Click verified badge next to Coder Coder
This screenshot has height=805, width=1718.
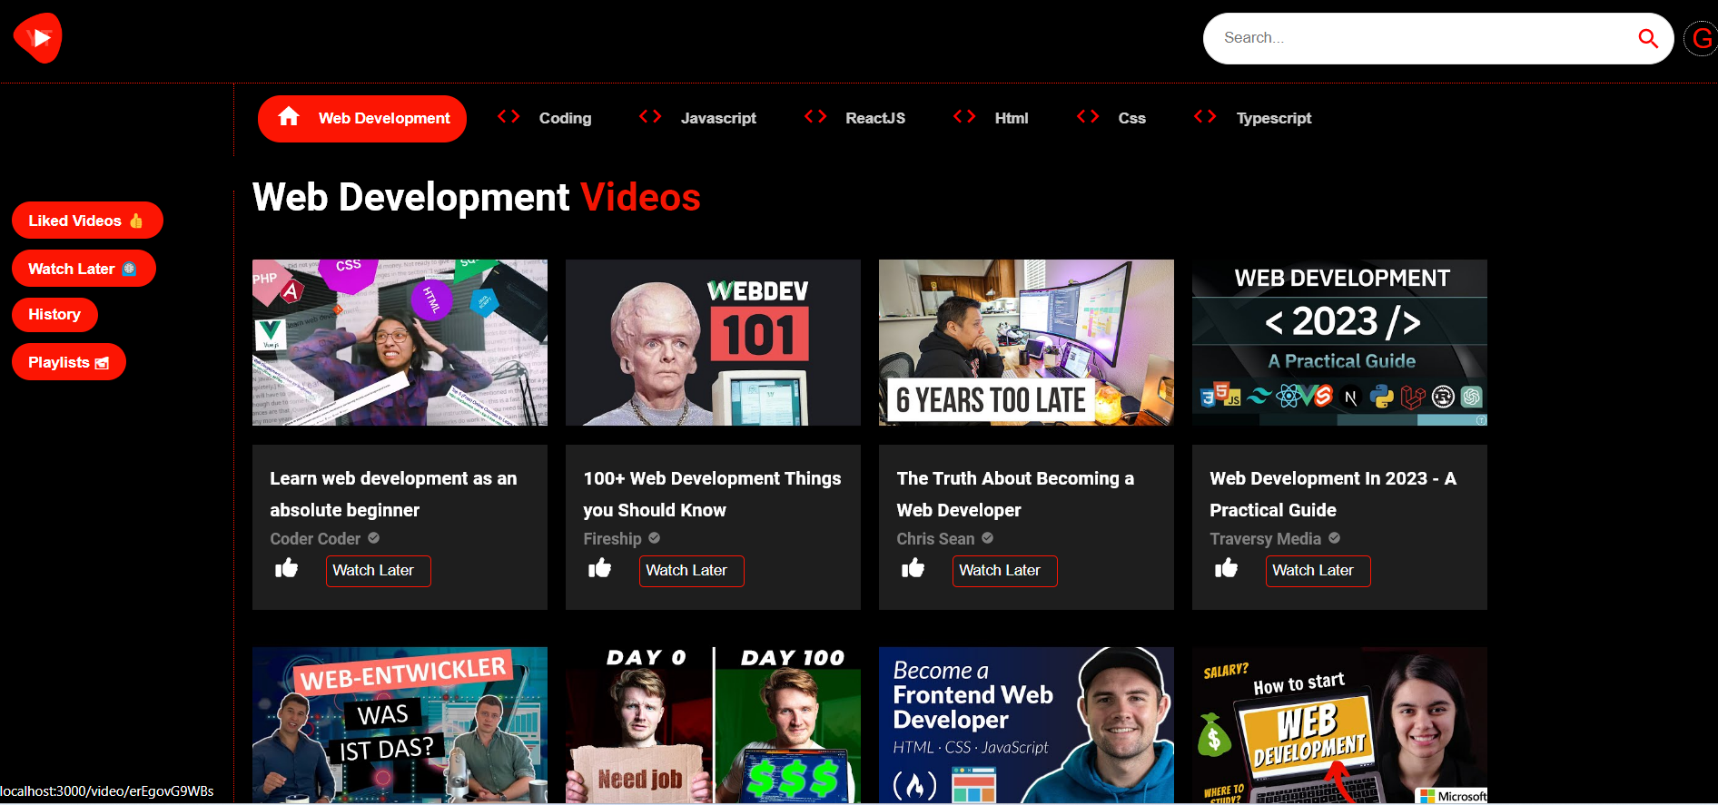click(373, 538)
